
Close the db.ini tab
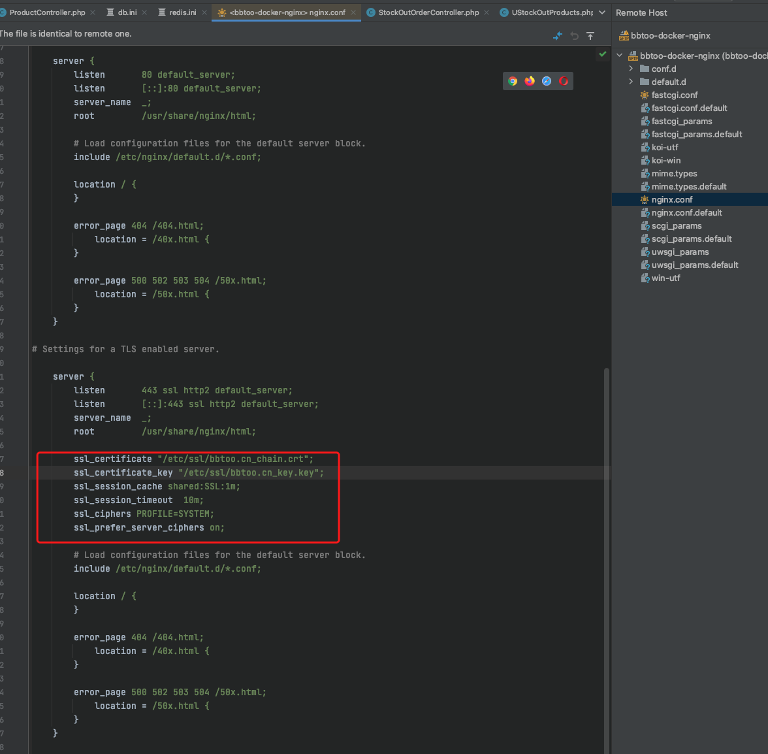(x=144, y=12)
